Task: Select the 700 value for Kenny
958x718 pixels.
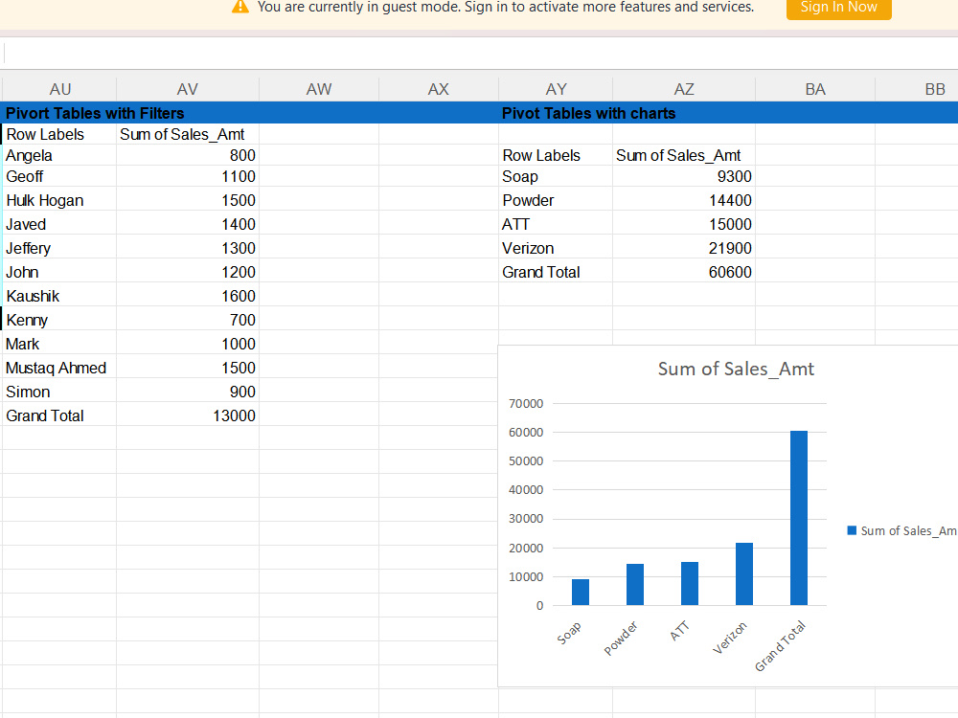Action: pyautogui.click(x=188, y=320)
